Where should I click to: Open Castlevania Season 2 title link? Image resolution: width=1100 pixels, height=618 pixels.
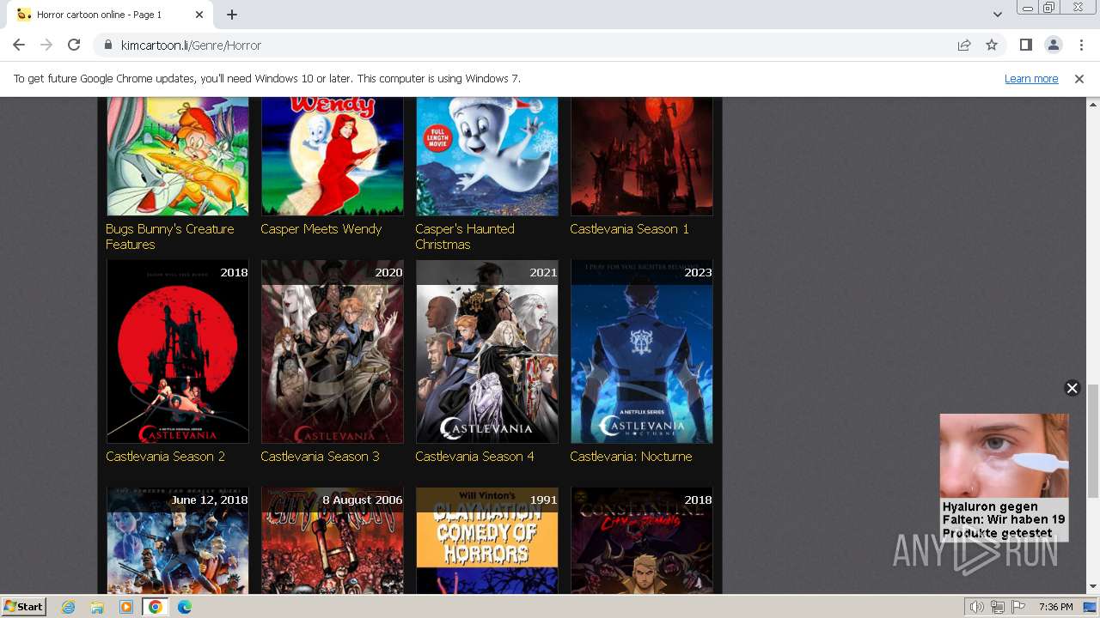[165, 457]
